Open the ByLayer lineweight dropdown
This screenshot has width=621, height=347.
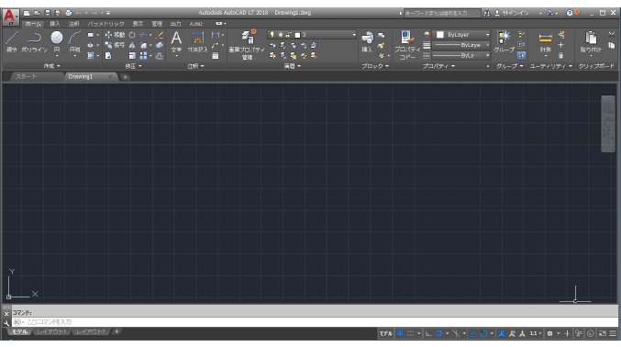pyautogui.click(x=461, y=45)
